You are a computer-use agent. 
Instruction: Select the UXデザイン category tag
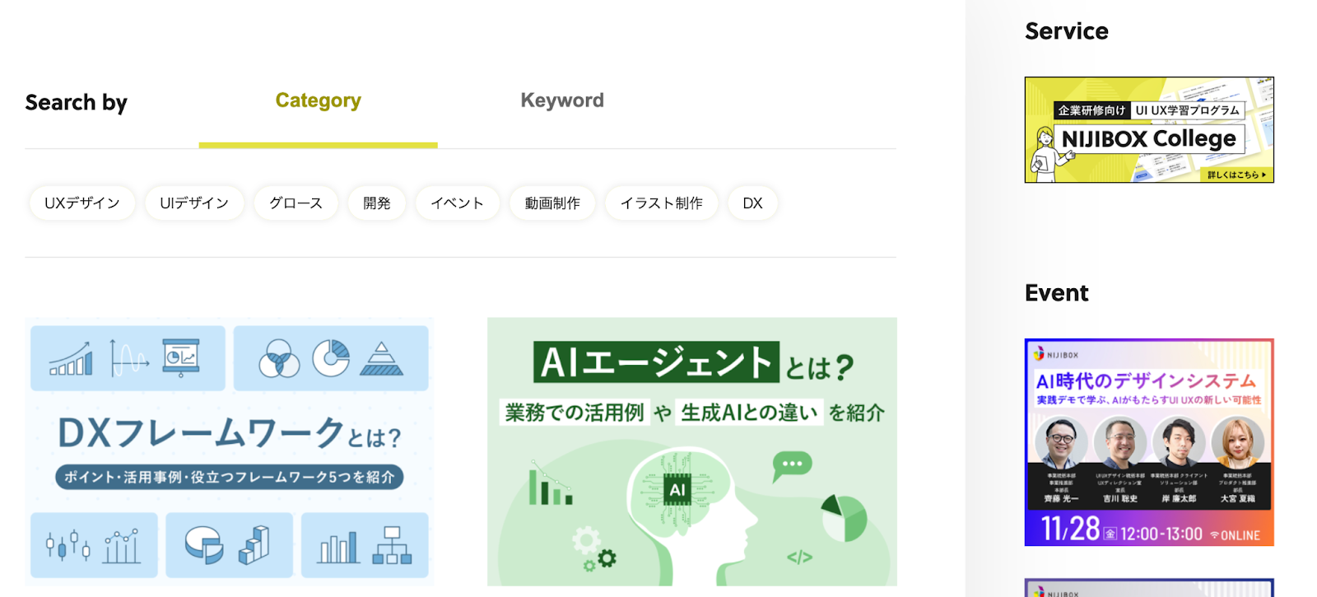(82, 203)
